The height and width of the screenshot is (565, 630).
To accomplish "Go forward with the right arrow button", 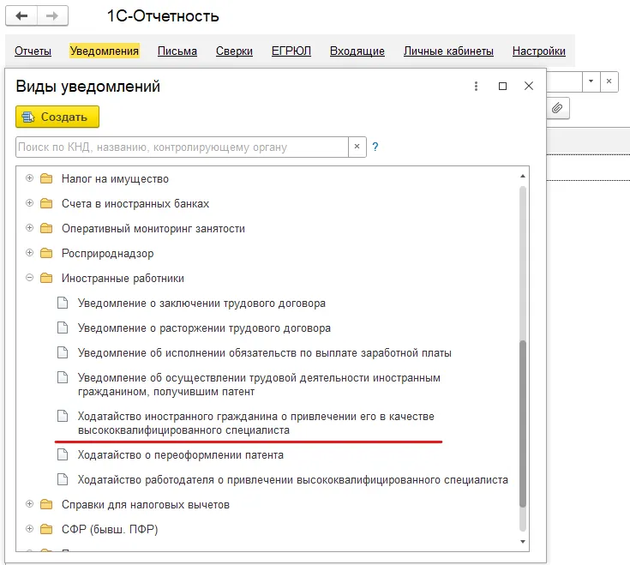I will (x=52, y=16).
